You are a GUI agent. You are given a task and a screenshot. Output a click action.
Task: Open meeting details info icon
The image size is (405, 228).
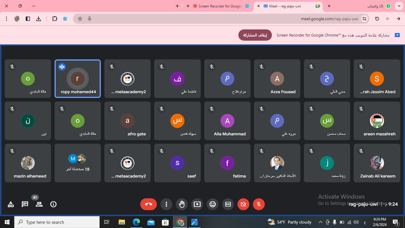click(53, 204)
